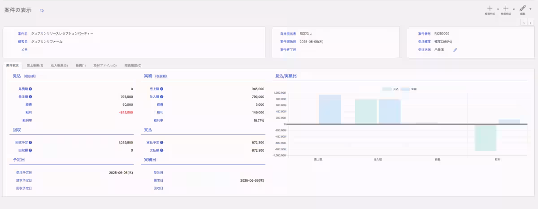Click the 15.77% gross margin value
The image size is (538, 209).
tap(259, 120)
